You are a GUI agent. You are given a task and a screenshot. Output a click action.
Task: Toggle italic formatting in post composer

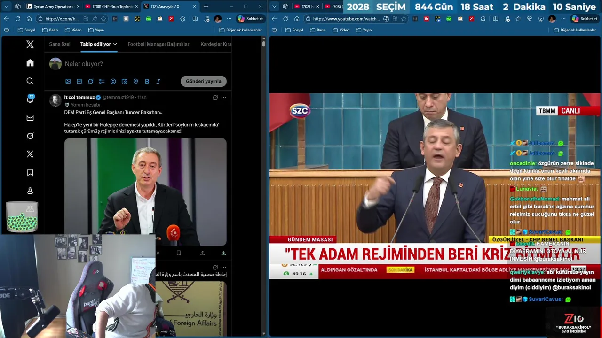158,81
